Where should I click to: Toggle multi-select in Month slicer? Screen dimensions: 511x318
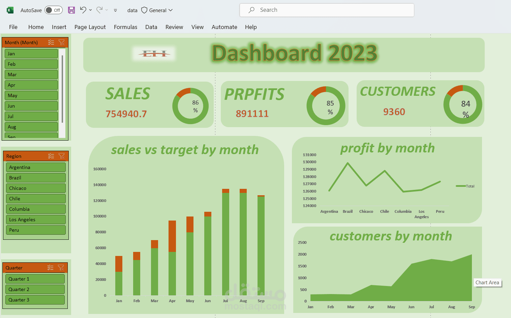(x=51, y=42)
